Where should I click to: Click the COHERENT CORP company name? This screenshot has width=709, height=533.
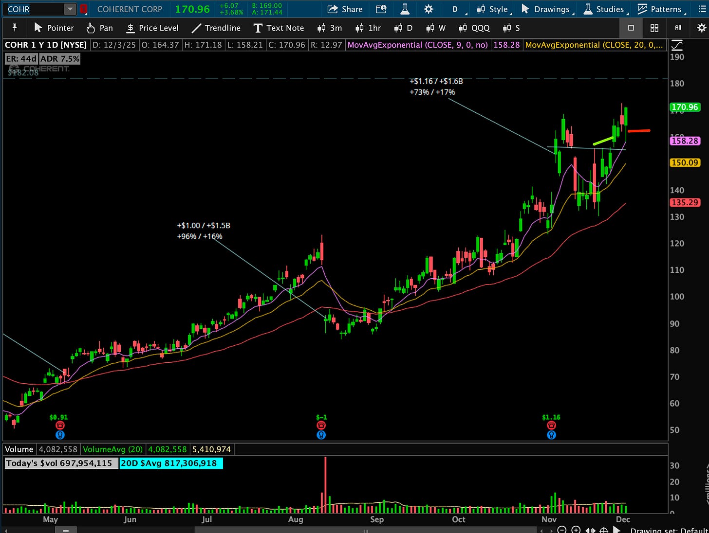[x=130, y=9]
